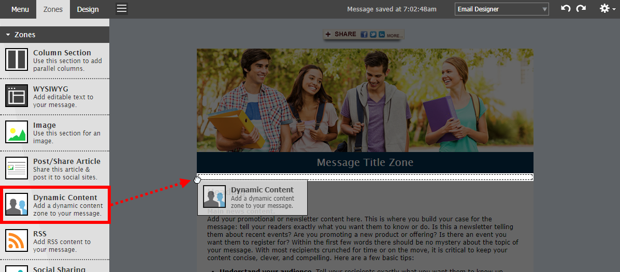Open the Menu tab
Screen dimensions: 620x272
point(20,9)
